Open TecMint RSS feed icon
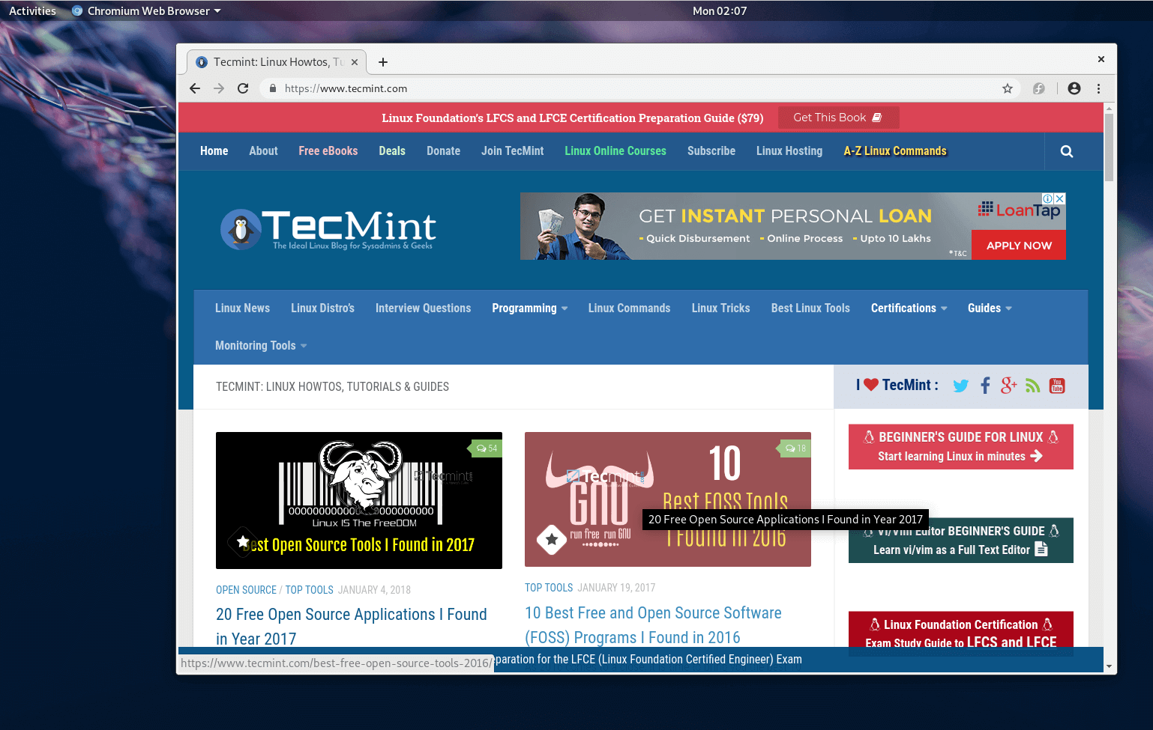This screenshot has width=1153, height=730. [1033, 386]
